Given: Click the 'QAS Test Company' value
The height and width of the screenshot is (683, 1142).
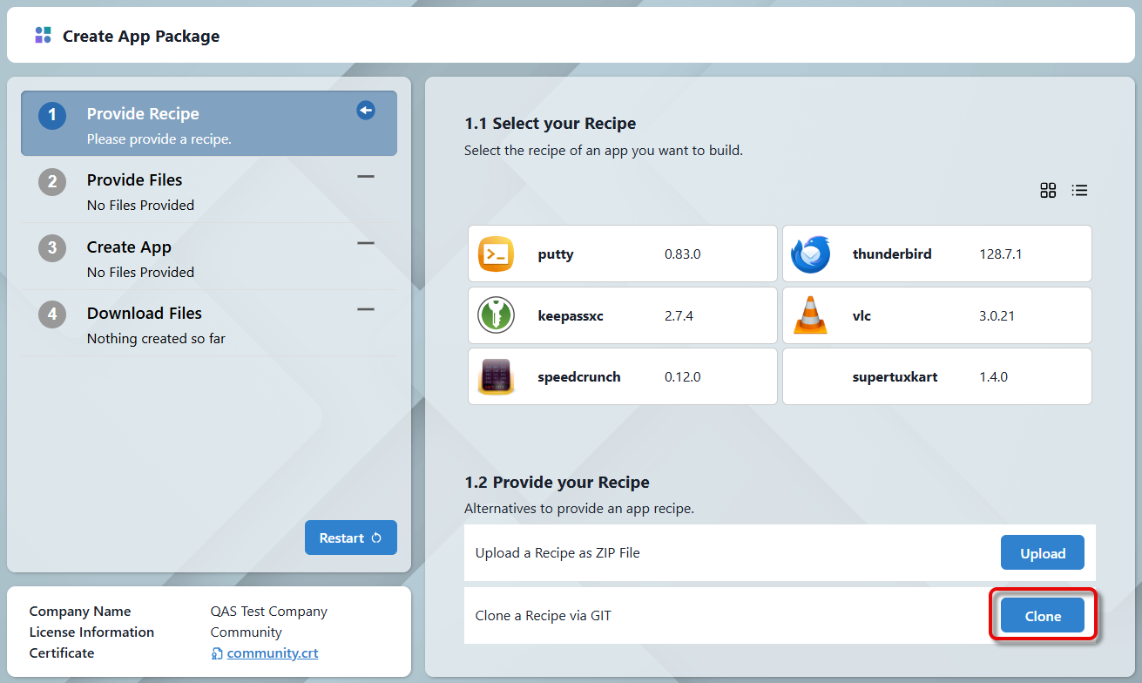Looking at the screenshot, I should pyautogui.click(x=269, y=612).
